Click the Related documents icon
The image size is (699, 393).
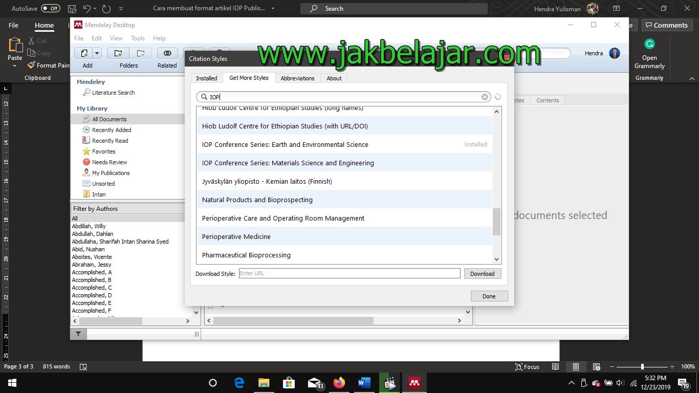167,53
